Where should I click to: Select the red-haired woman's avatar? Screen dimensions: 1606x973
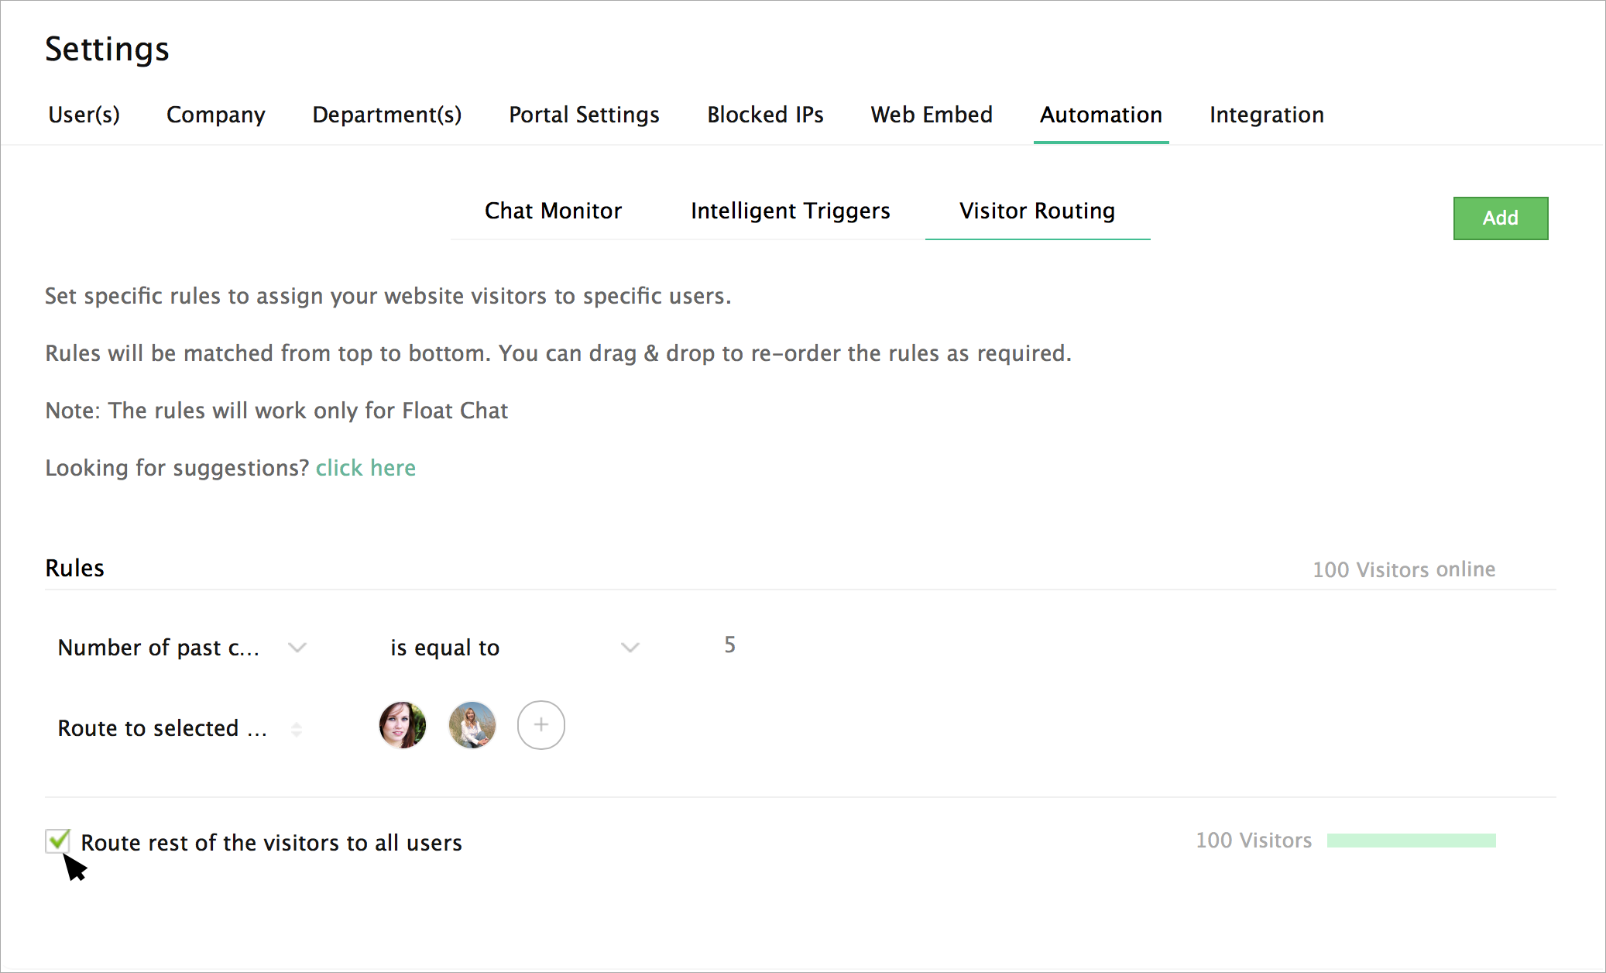tap(402, 725)
